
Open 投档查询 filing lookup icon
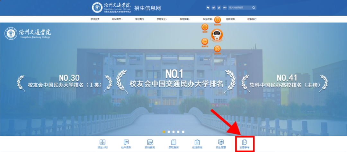150,143
